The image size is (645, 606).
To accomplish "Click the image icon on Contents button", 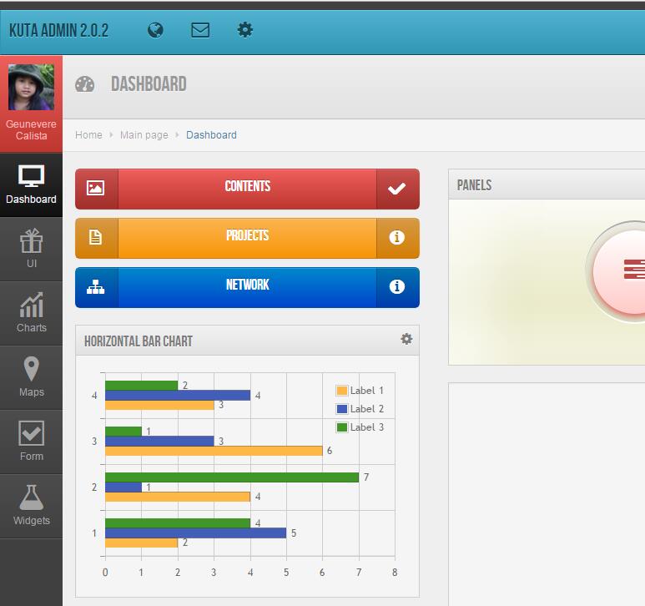I will click(96, 189).
